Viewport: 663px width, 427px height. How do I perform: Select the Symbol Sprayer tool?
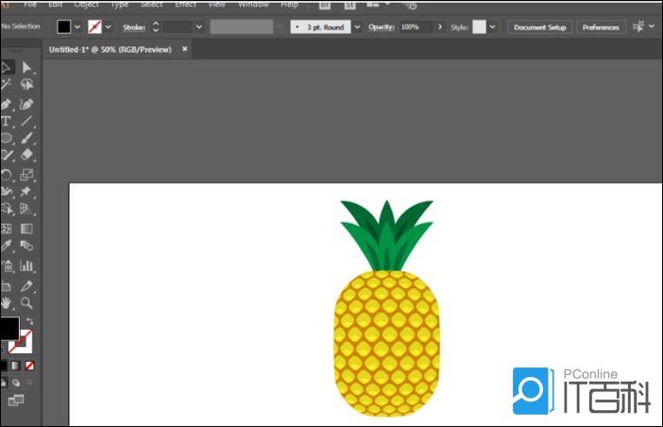click(x=7, y=265)
